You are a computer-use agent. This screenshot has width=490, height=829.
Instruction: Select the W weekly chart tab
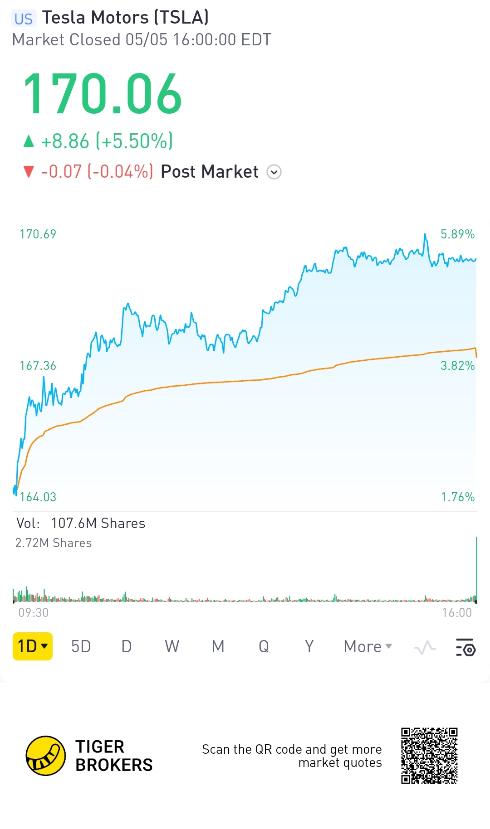(172, 646)
